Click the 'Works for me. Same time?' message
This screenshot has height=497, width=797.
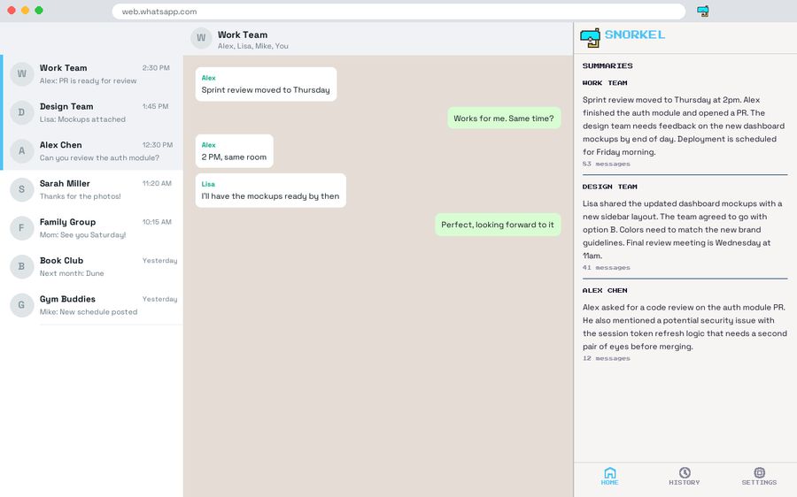[x=504, y=118]
